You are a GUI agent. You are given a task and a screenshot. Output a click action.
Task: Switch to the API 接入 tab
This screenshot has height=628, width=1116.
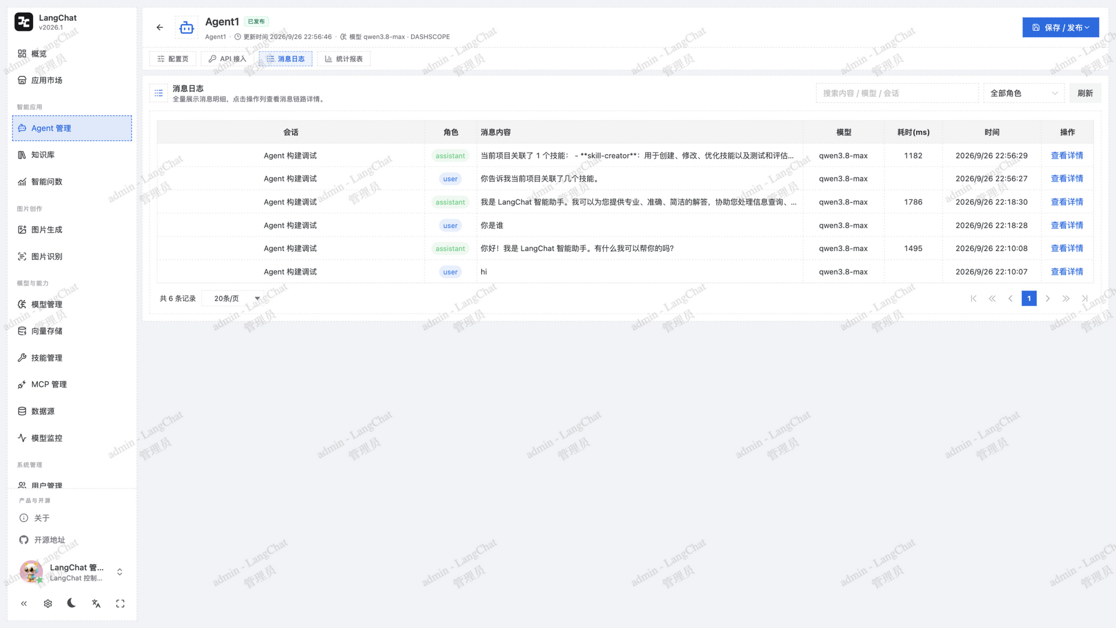(x=227, y=59)
